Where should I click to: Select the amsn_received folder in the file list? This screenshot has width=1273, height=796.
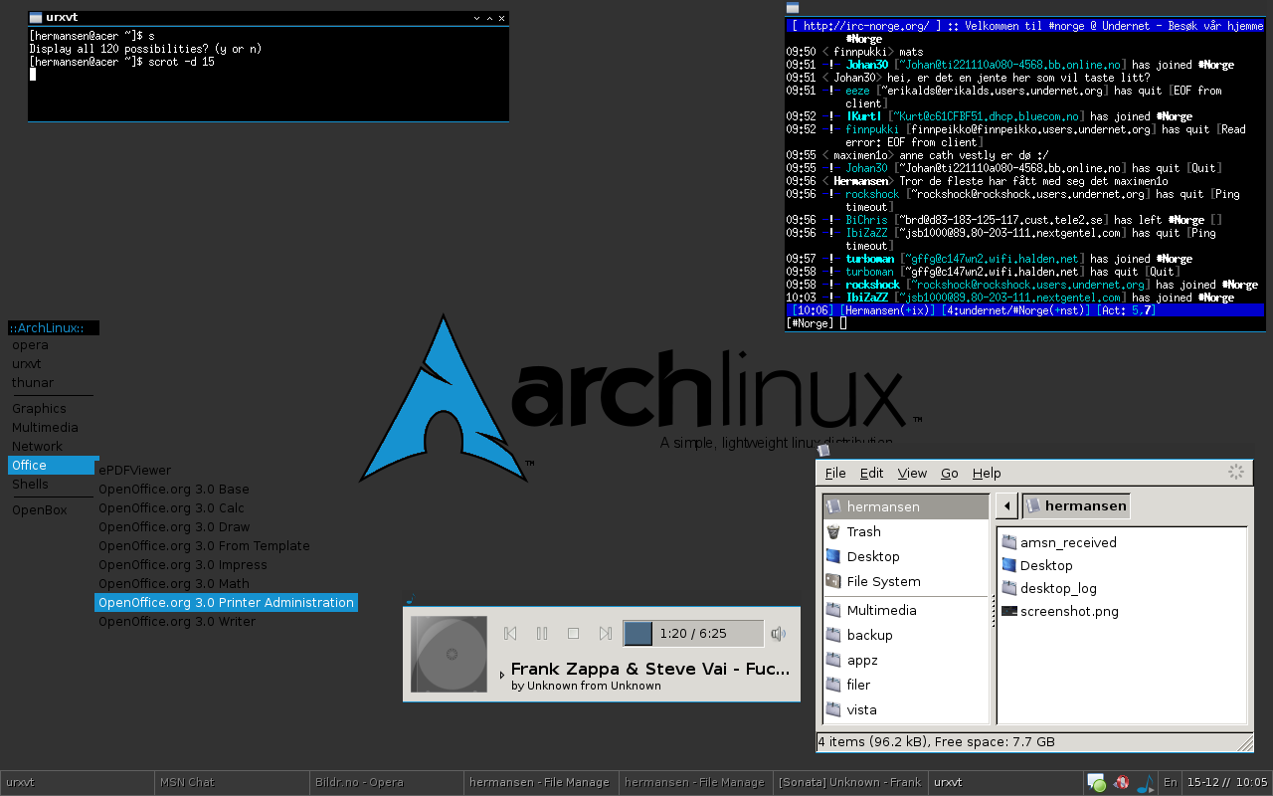pos(1059,542)
